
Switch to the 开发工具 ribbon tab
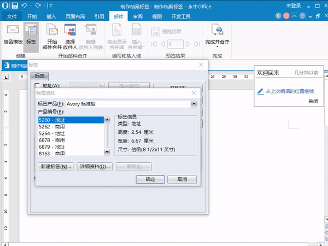181,16
